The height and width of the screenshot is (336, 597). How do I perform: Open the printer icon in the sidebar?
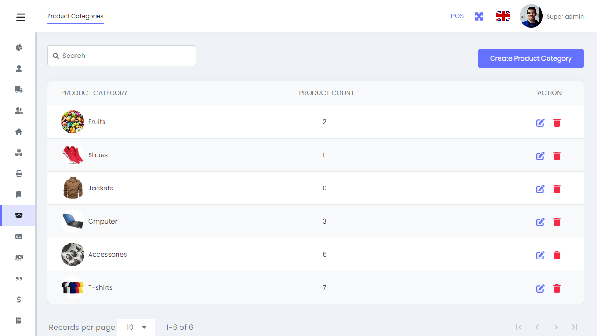click(19, 174)
